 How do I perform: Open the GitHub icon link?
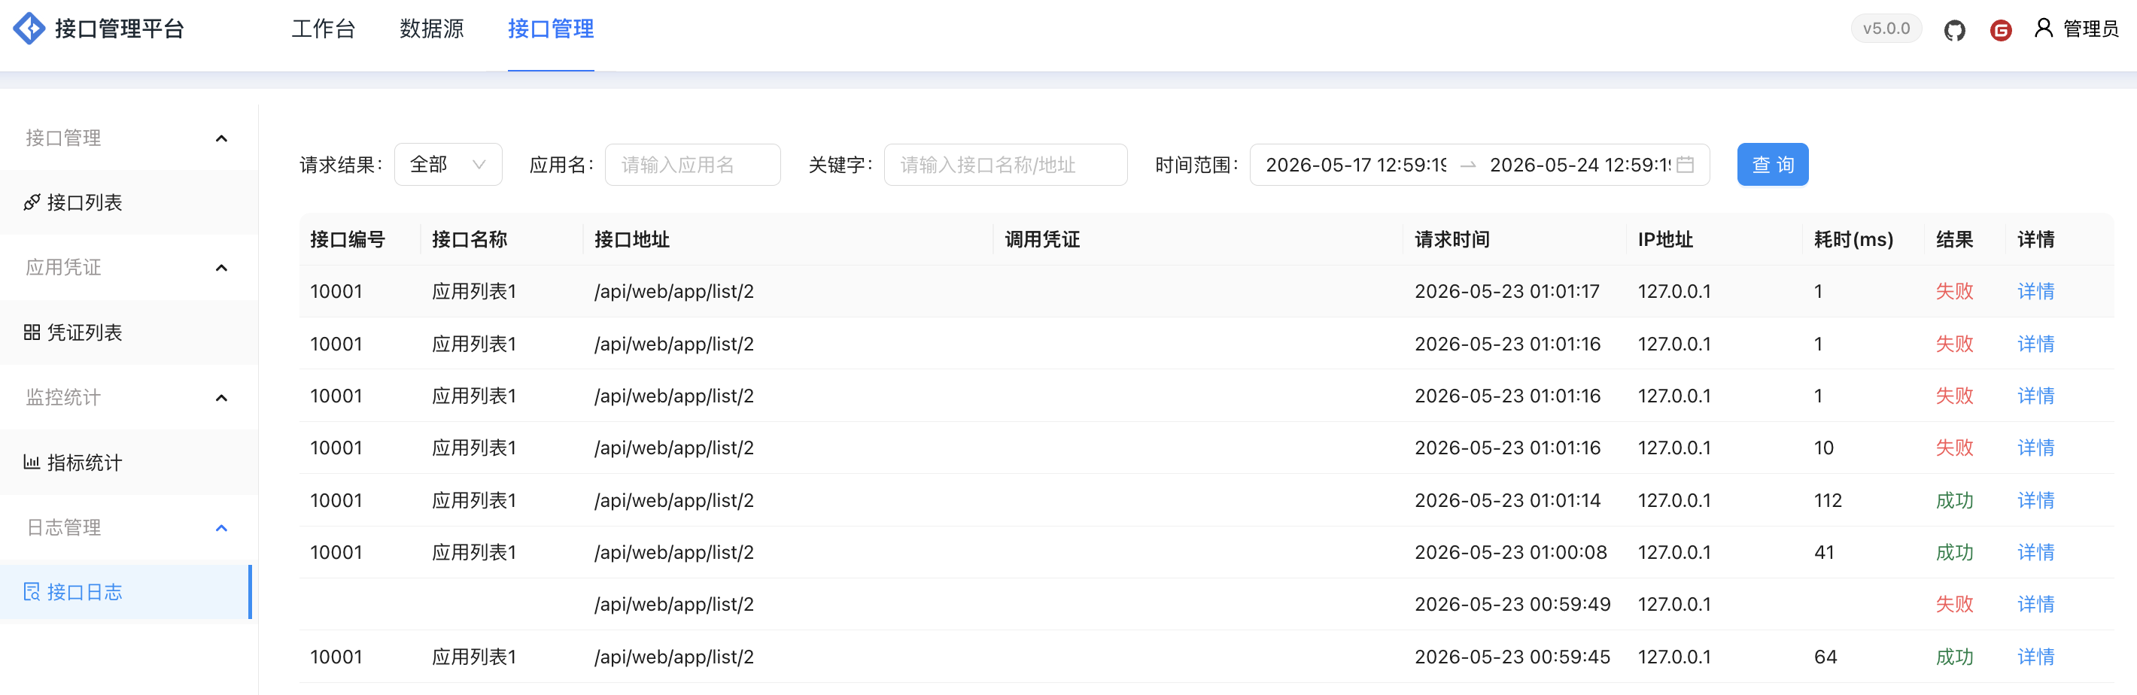coord(1954,31)
